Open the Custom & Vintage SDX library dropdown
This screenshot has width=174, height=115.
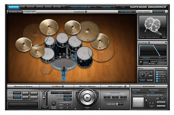click(82, 7)
